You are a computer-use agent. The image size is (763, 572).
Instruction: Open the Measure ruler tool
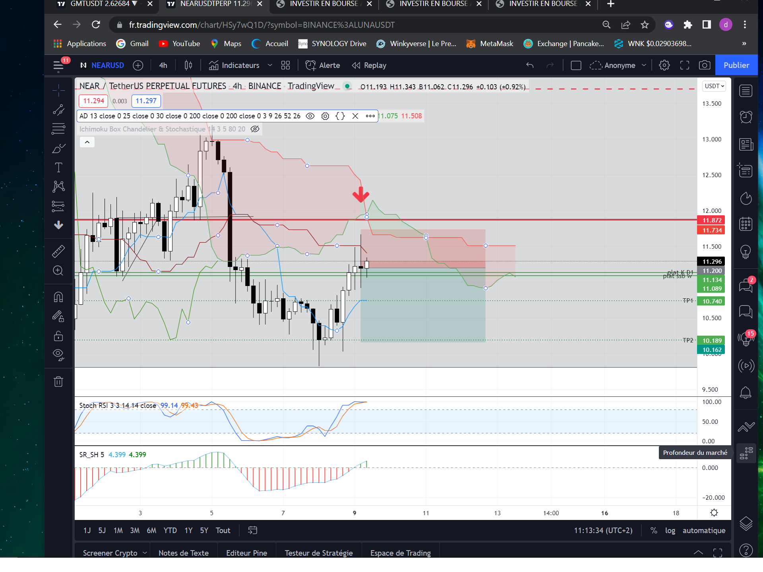[x=58, y=251]
